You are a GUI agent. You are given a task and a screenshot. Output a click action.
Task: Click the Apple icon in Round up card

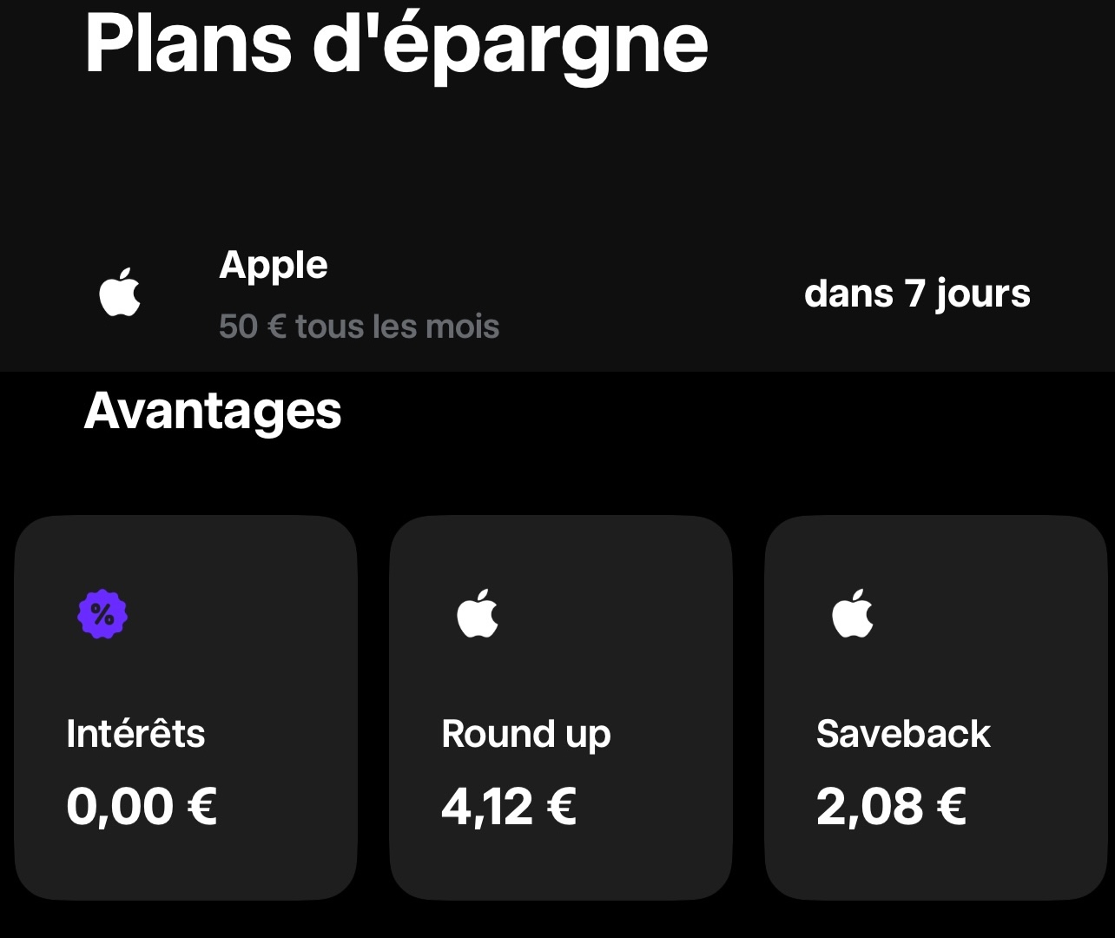coord(478,613)
